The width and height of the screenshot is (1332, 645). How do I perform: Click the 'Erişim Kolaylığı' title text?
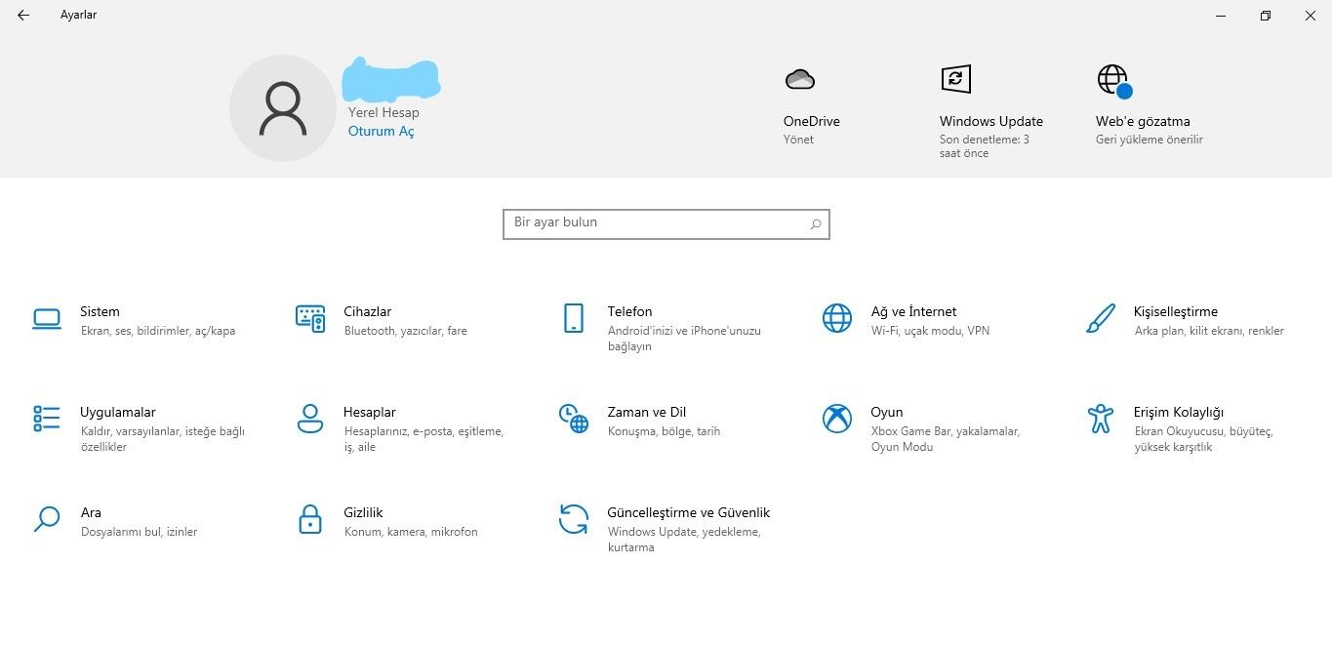(x=1179, y=412)
